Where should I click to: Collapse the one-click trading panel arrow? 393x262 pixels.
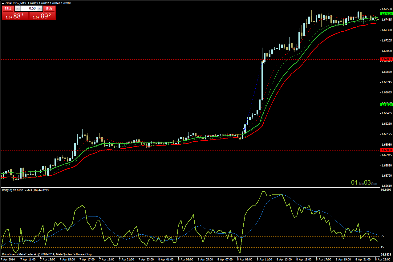point(3,3)
